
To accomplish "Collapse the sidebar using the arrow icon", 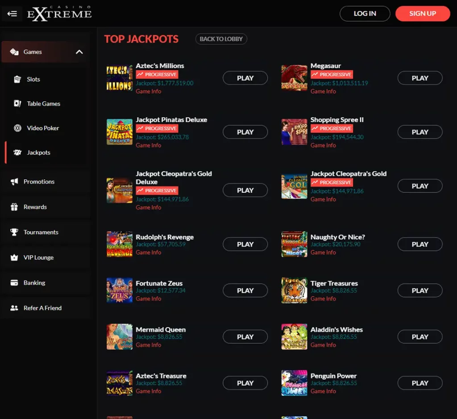I will coord(12,13).
